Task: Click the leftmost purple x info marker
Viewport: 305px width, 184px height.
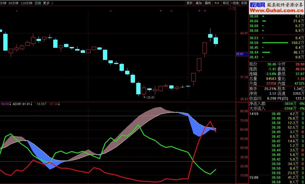Action: point(17,11)
